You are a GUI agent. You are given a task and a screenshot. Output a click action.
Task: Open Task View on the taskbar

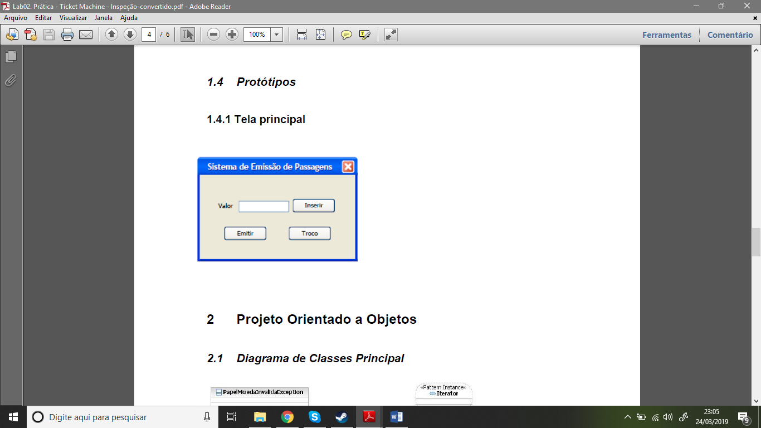tap(232, 417)
